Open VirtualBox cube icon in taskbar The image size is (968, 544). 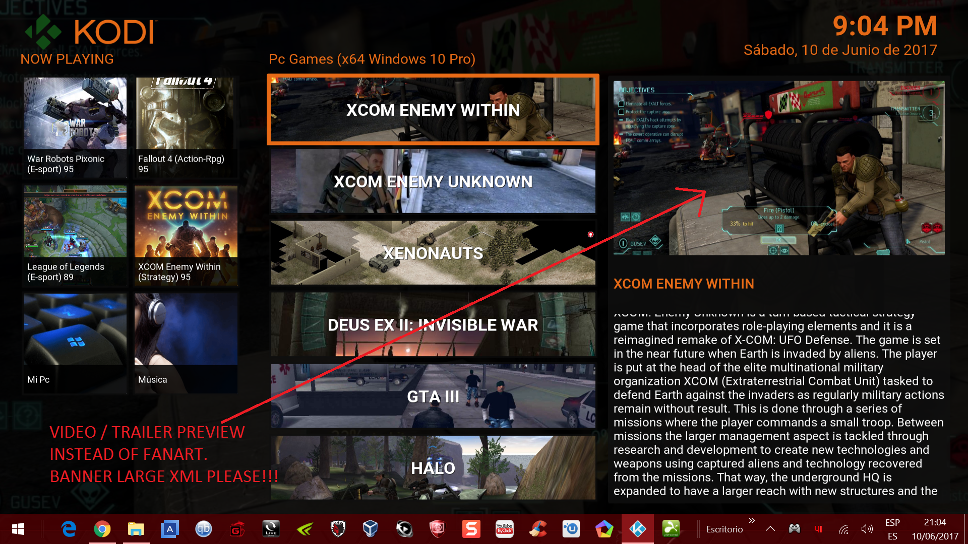[371, 529]
